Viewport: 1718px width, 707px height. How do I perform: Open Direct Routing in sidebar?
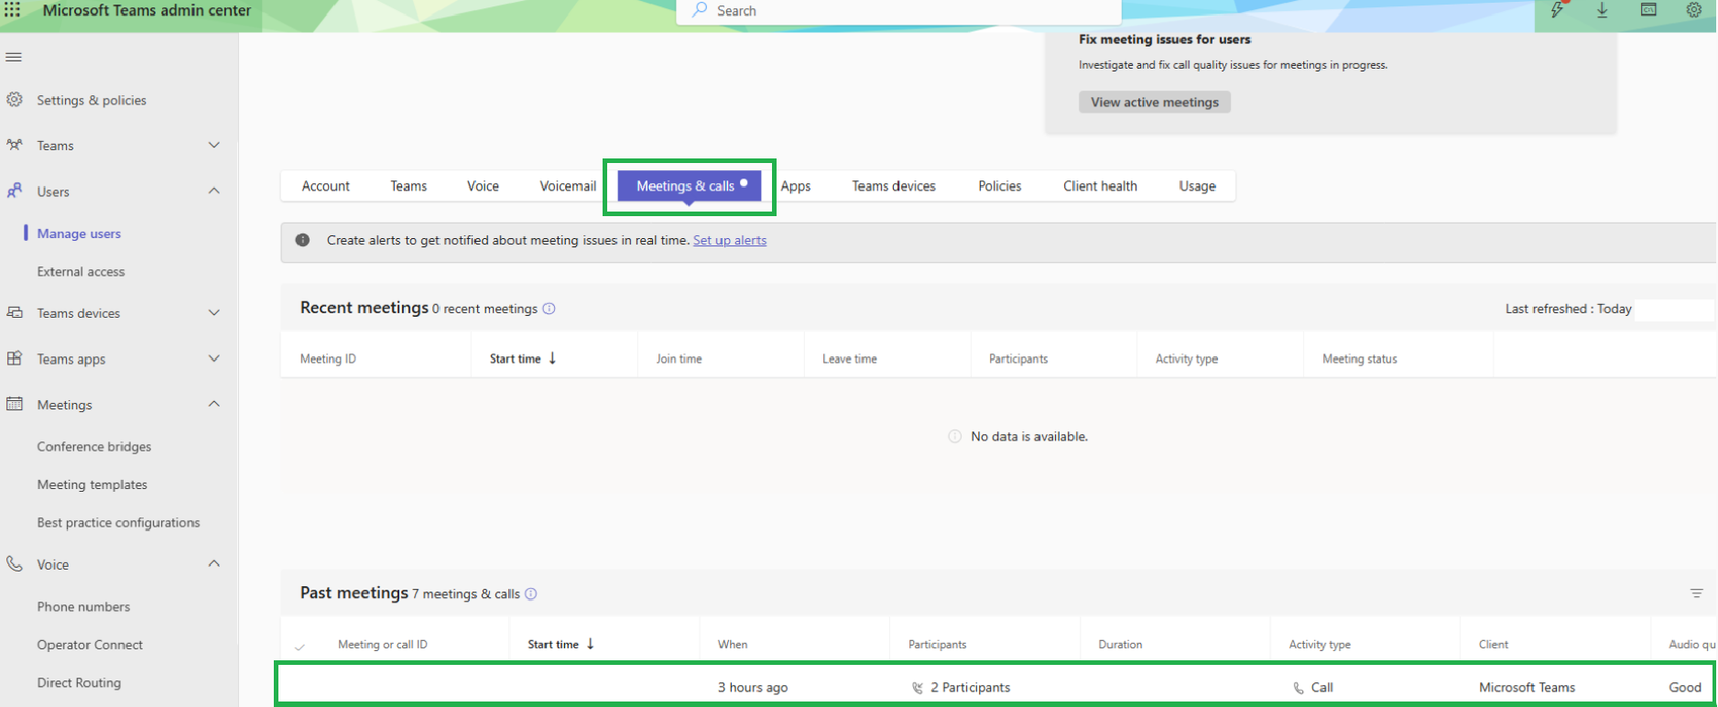click(79, 682)
